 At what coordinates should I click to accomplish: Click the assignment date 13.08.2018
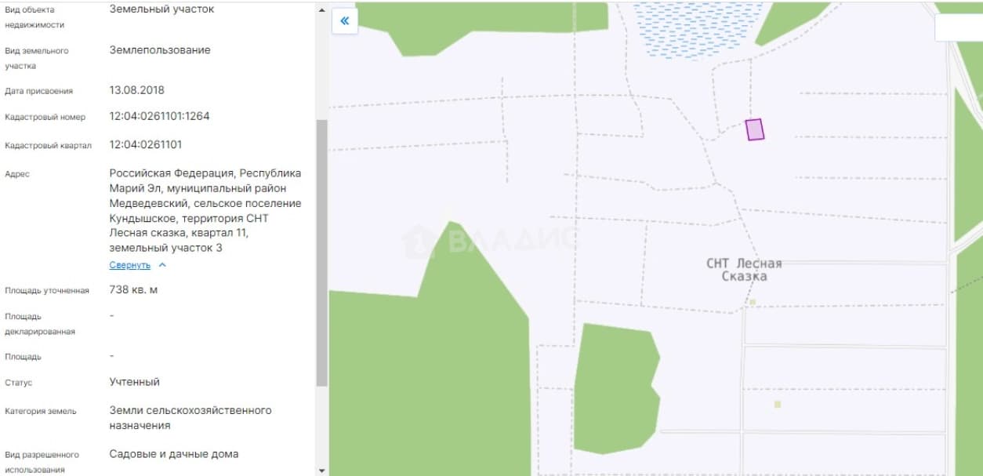(x=137, y=90)
